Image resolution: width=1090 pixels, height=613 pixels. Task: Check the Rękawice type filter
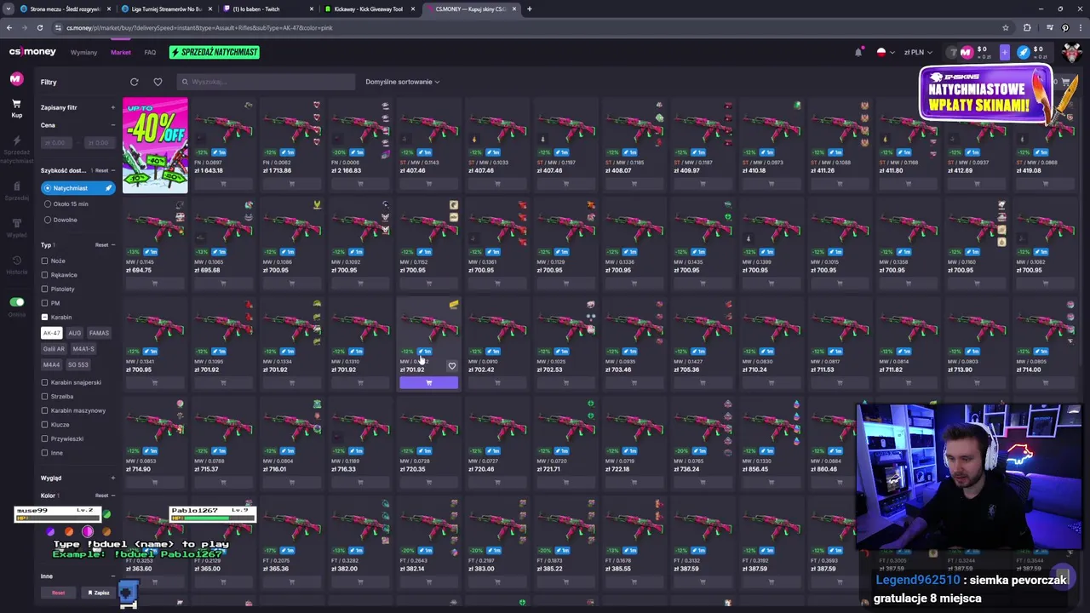click(x=44, y=275)
